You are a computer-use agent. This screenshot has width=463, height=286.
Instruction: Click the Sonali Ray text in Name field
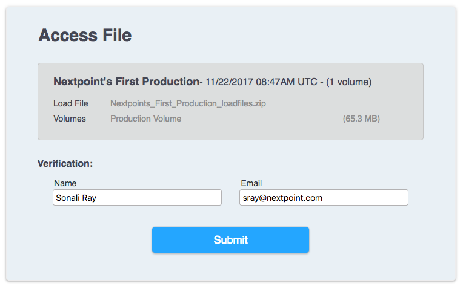[76, 198]
